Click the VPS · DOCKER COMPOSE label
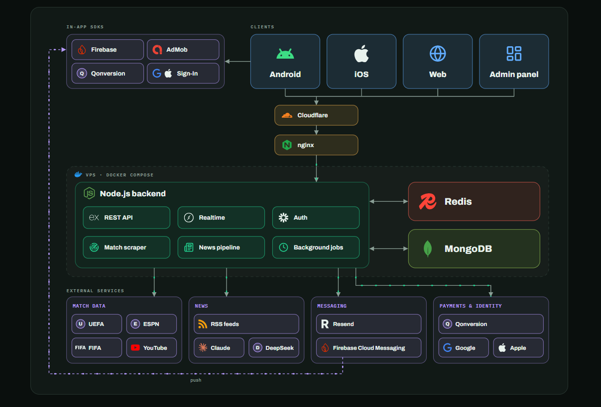This screenshot has width=601, height=407. pyautogui.click(x=120, y=175)
